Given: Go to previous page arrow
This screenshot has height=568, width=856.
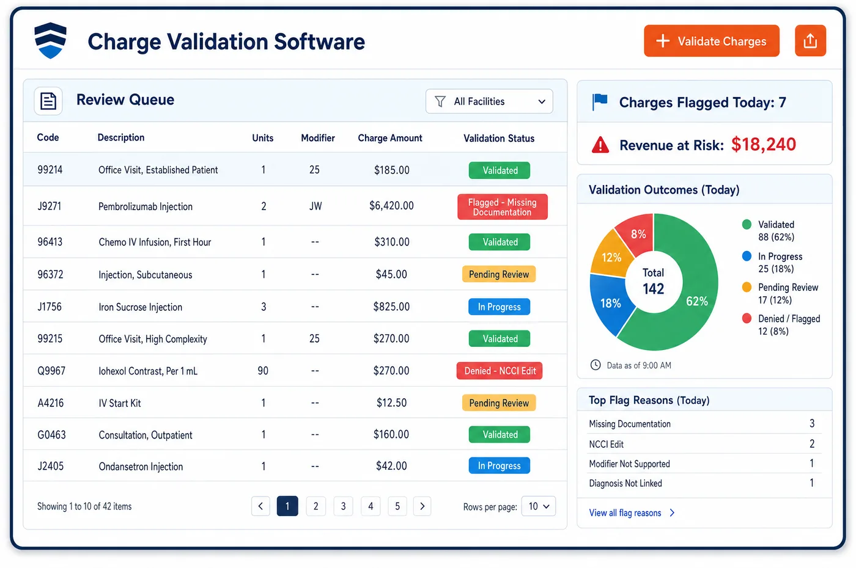Looking at the screenshot, I should [260, 506].
